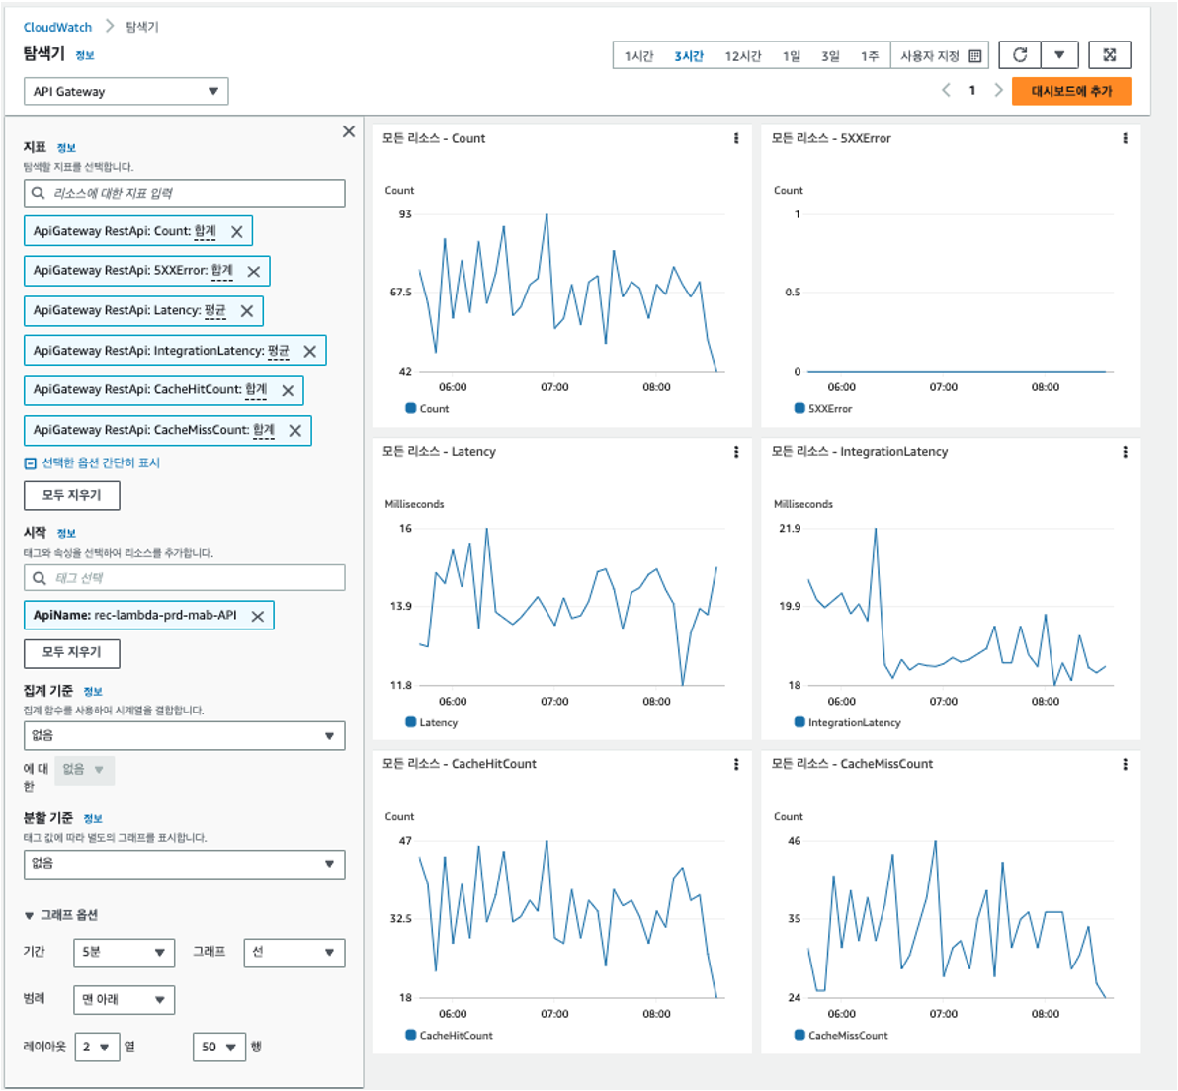Open the 기간 5분 period dropdown
This screenshot has height=1091, width=1178.
tap(124, 952)
